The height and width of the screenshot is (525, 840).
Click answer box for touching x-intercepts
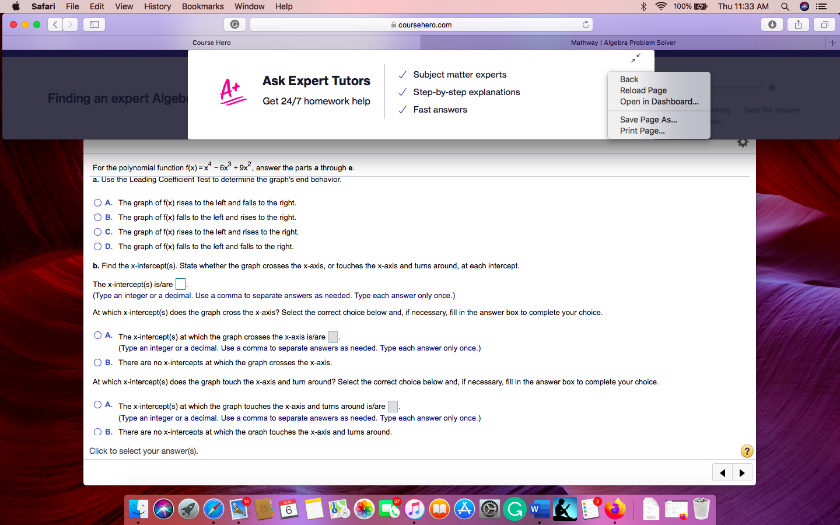[393, 406]
